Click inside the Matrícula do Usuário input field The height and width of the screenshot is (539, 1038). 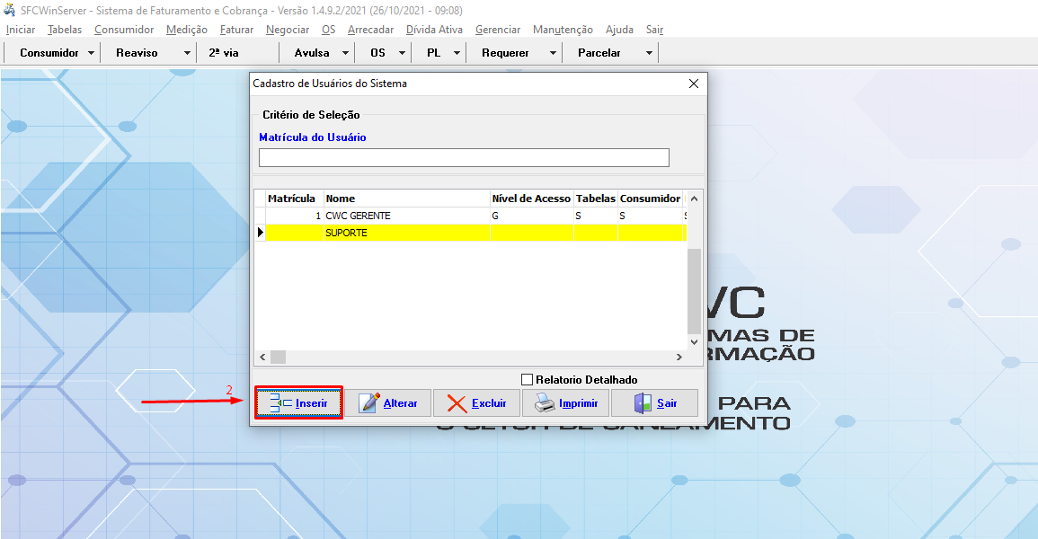pos(463,157)
